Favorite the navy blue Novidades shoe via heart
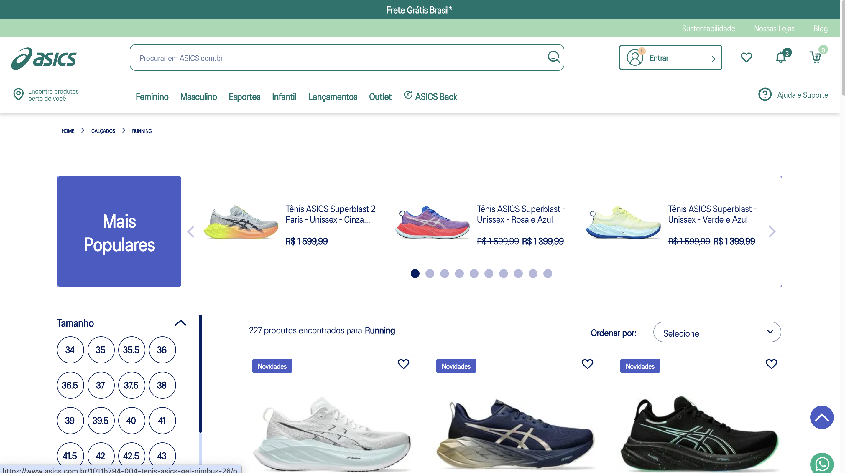Screen dimensions: 845x473 tap(587, 364)
